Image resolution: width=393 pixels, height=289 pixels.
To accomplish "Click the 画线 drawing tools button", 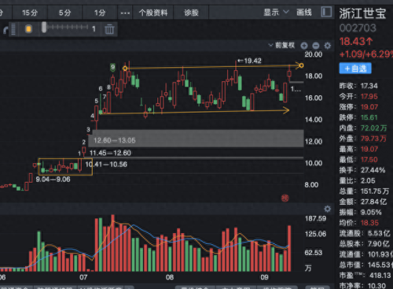I will point(304,13).
